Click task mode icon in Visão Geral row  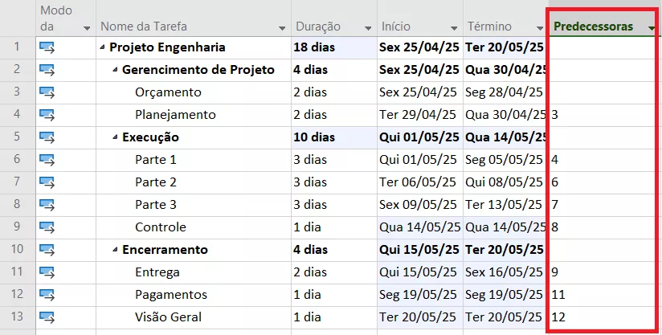pyautogui.click(x=47, y=317)
